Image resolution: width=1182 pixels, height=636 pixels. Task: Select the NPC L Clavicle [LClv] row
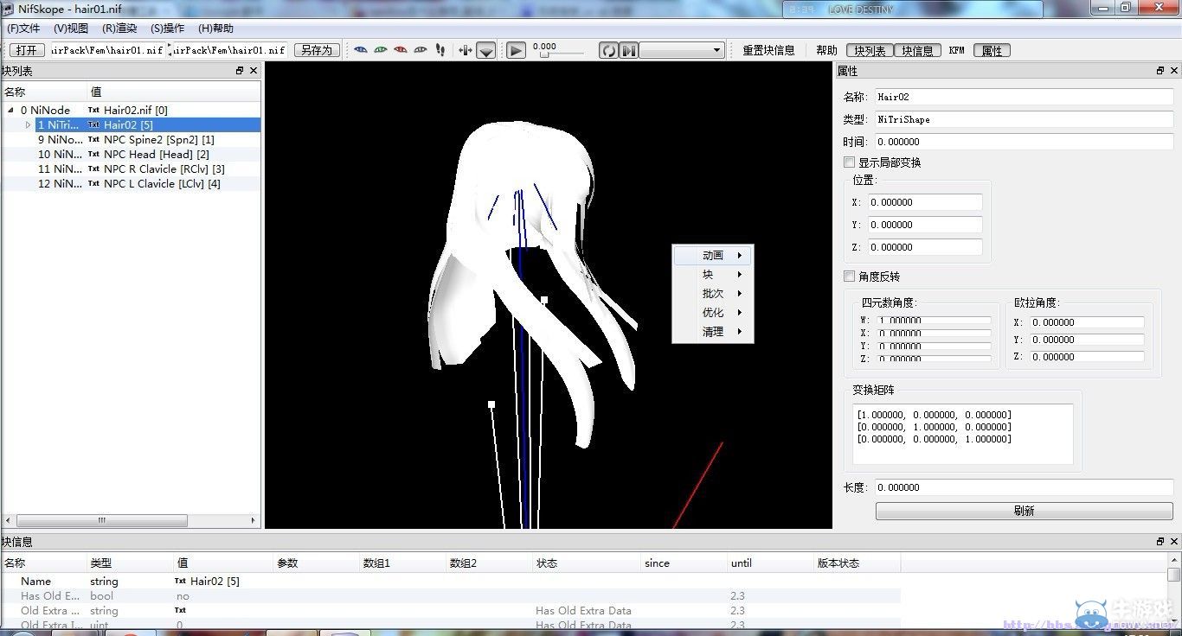131,184
